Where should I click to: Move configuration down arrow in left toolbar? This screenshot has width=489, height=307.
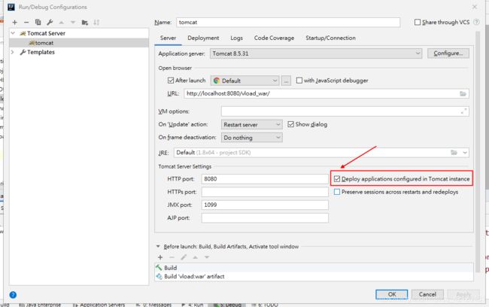[x=73, y=23]
